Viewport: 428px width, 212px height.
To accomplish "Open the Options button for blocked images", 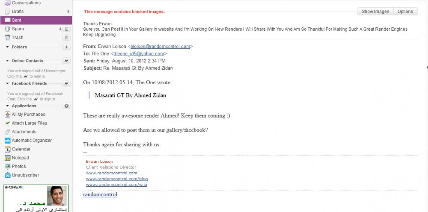I will click(405, 12).
